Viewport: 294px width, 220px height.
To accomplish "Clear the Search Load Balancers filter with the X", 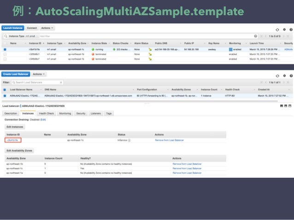I will [61, 82].
